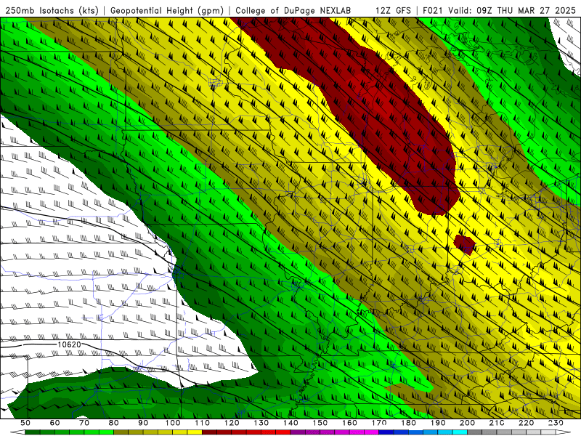This screenshot has height=436, width=581.
Task: Click the 'Geopotential Height (gpm)' header text
Action: tap(167, 10)
